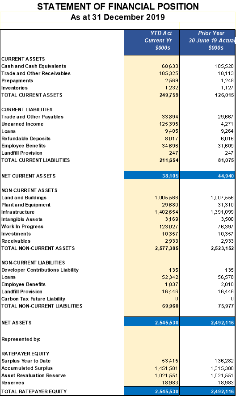Click the Unearned Income value 125,395
236x396 pixels.
point(169,124)
